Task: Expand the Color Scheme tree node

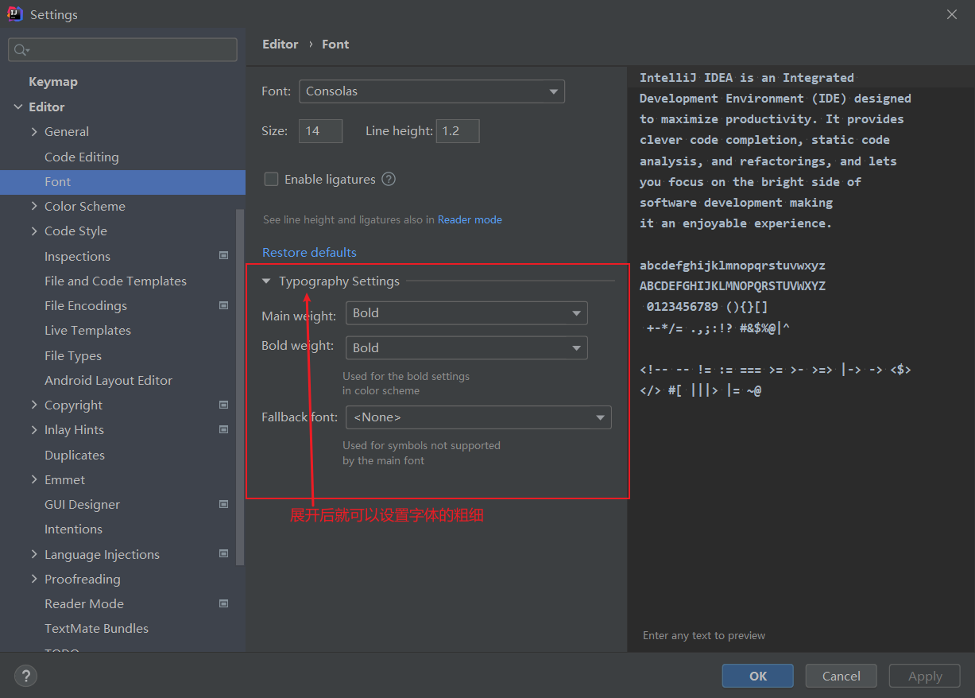Action: pos(34,206)
